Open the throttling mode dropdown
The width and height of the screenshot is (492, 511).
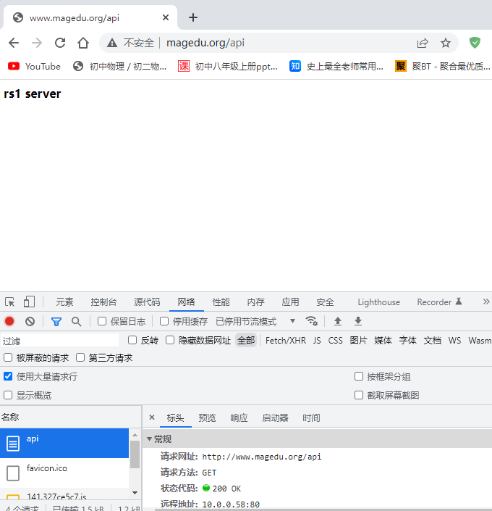(255, 322)
